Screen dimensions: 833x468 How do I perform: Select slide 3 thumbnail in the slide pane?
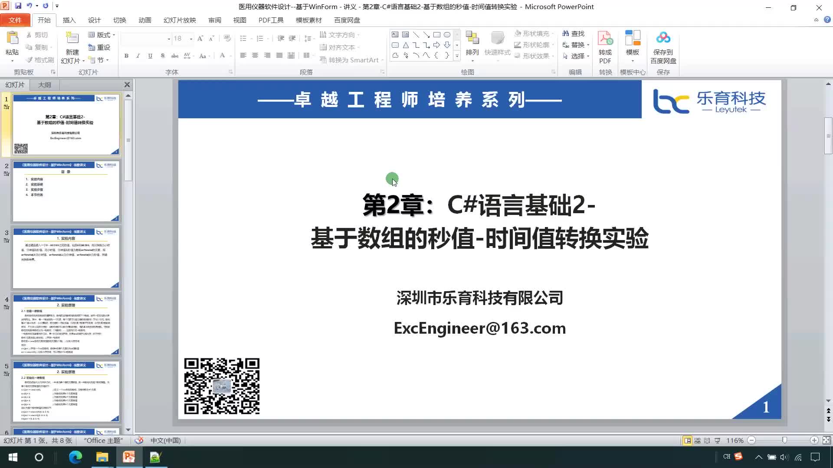pyautogui.click(x=66, y=258)
